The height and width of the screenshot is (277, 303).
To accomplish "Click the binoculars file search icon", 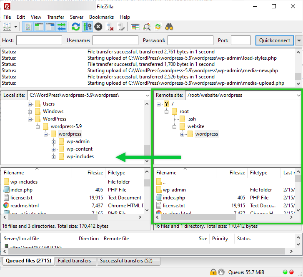I will click(x=169, y=27).
